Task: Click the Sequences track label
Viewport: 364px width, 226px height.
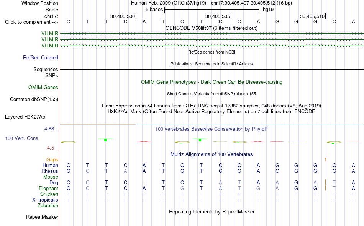Action: pyautogui.click(x=46, y=69)
